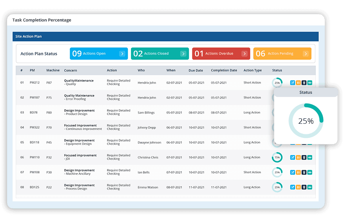Pause the PM212 action row
344x221 pixels.
click(x=298, y=83)
